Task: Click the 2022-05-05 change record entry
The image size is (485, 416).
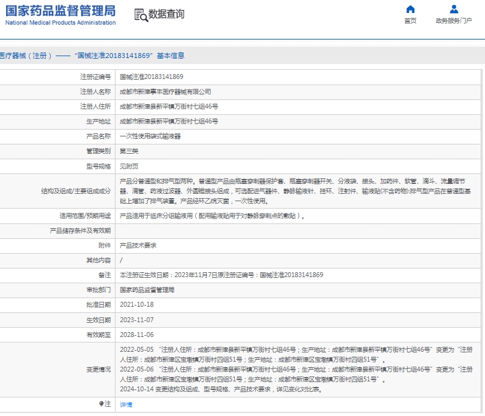Action: (x=296, y=354)
